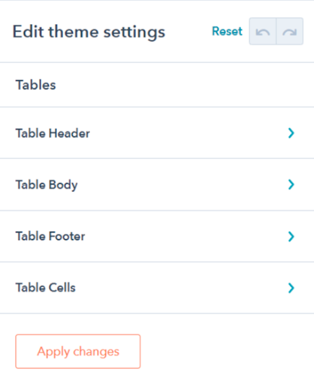This screenshot has height=384, width=314.
Task: Click the chevron beside Table Cells
Action: click(291, 288)
